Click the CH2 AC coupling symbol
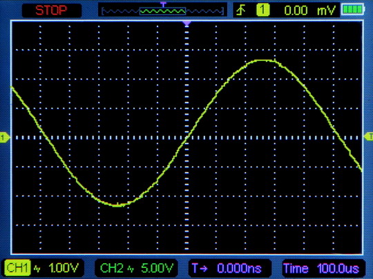The width and height of the screenshot is (373, 279). 131,269
